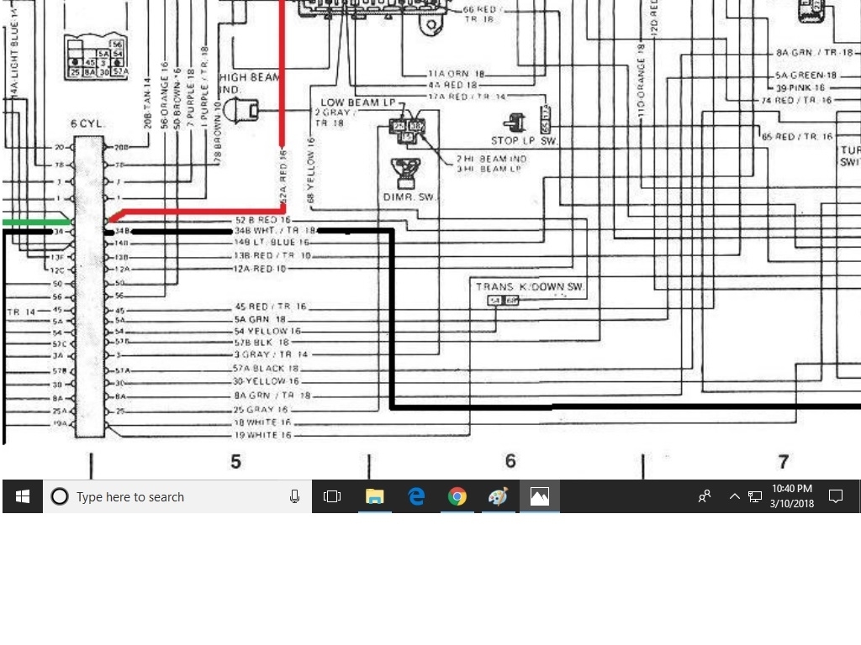Open Task View from the taskbar
The height and width of the screenshot is (645, 861).
coord(332,497)
